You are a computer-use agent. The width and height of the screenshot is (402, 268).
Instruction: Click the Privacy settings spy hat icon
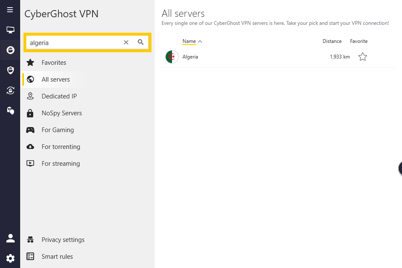[x=30, y=239]
